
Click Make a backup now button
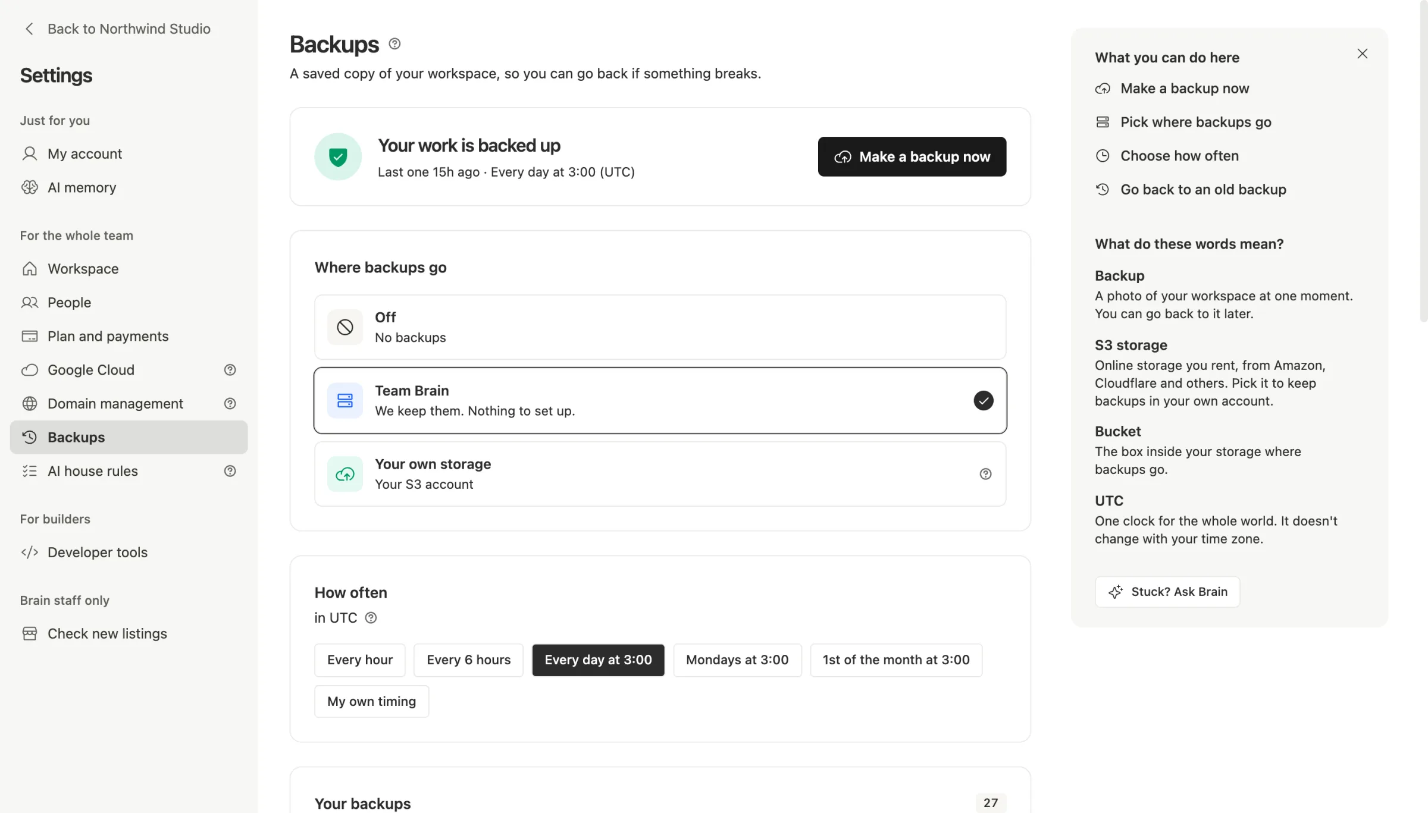click(912, 157)
